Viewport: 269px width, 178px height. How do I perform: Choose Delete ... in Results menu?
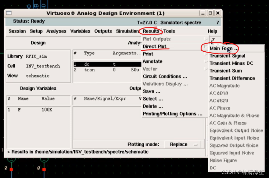(x=175, y=106)
